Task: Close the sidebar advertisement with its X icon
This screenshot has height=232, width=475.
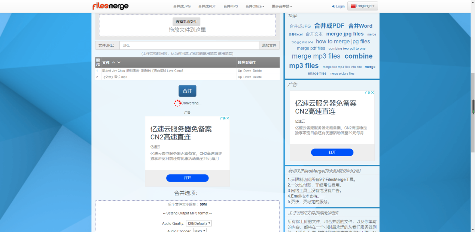Action: 372,93
